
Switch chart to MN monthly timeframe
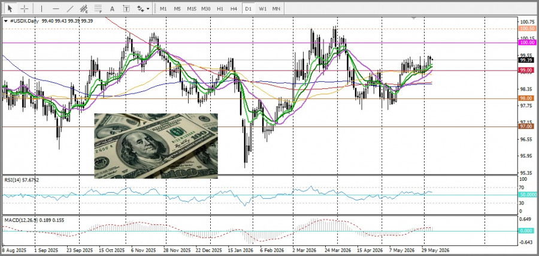pyautogui.click(x=276, y=9)
